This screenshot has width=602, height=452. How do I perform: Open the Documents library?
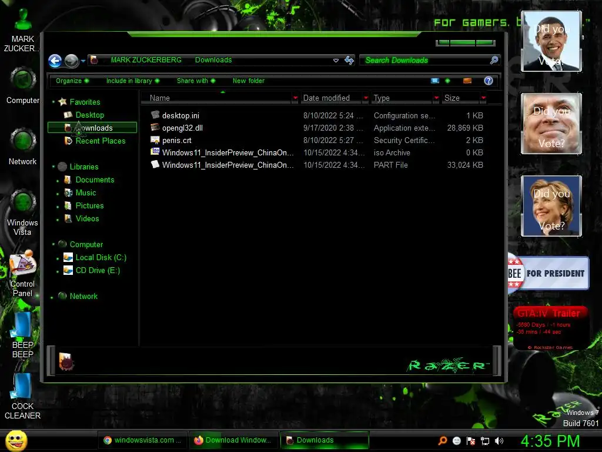(95, 180)
